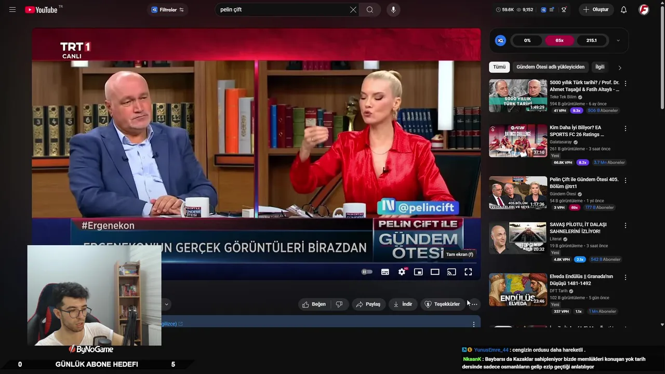Open the Literat channel link

pos(555,239)
